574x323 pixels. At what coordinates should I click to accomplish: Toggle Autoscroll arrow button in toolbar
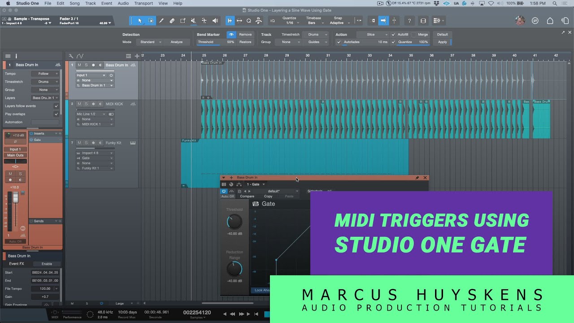coord(383,21)
